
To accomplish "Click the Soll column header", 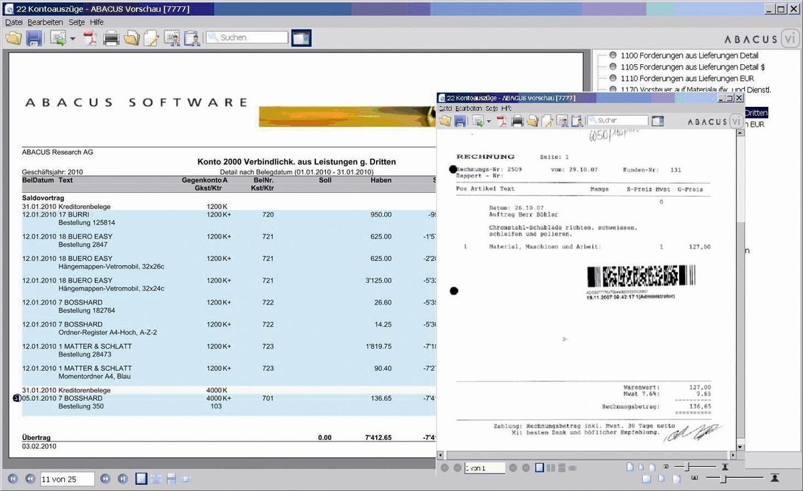I will tap(325, 180).
